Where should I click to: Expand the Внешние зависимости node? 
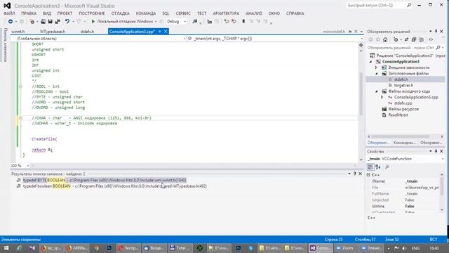pyautogui.click(x=377, y=67)
